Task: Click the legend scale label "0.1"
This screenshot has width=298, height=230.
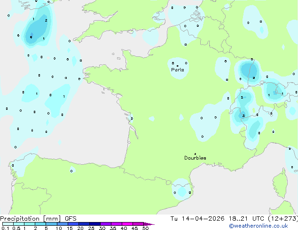Action: [x=5, y=228]
